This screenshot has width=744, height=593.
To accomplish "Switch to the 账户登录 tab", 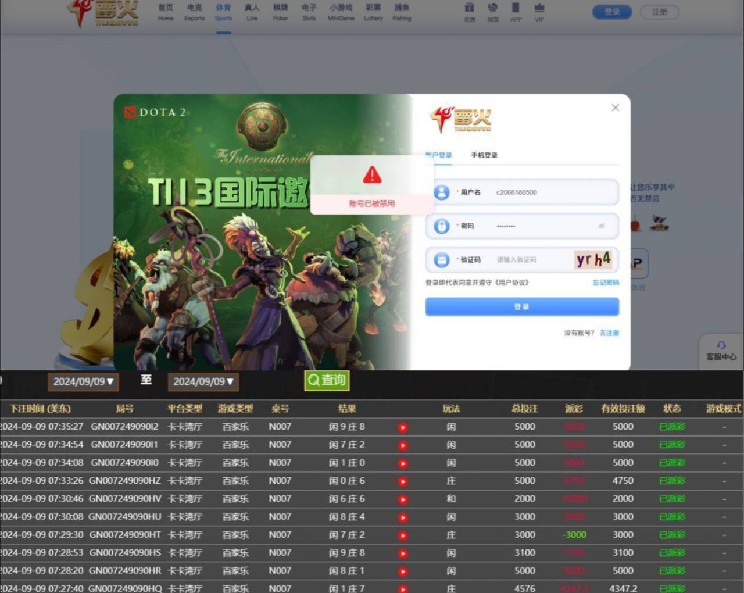I will point(439,155).
